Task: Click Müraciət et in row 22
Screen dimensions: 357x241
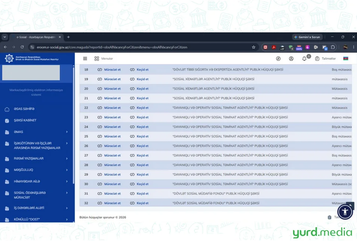Action: click(112, 108)
